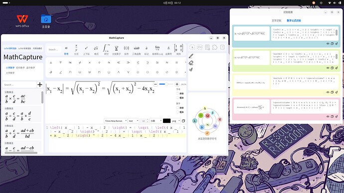Insert the ≤ less-or-equal symbol
Viewport: 344px width, 193px height.
[x=138, y=63]
